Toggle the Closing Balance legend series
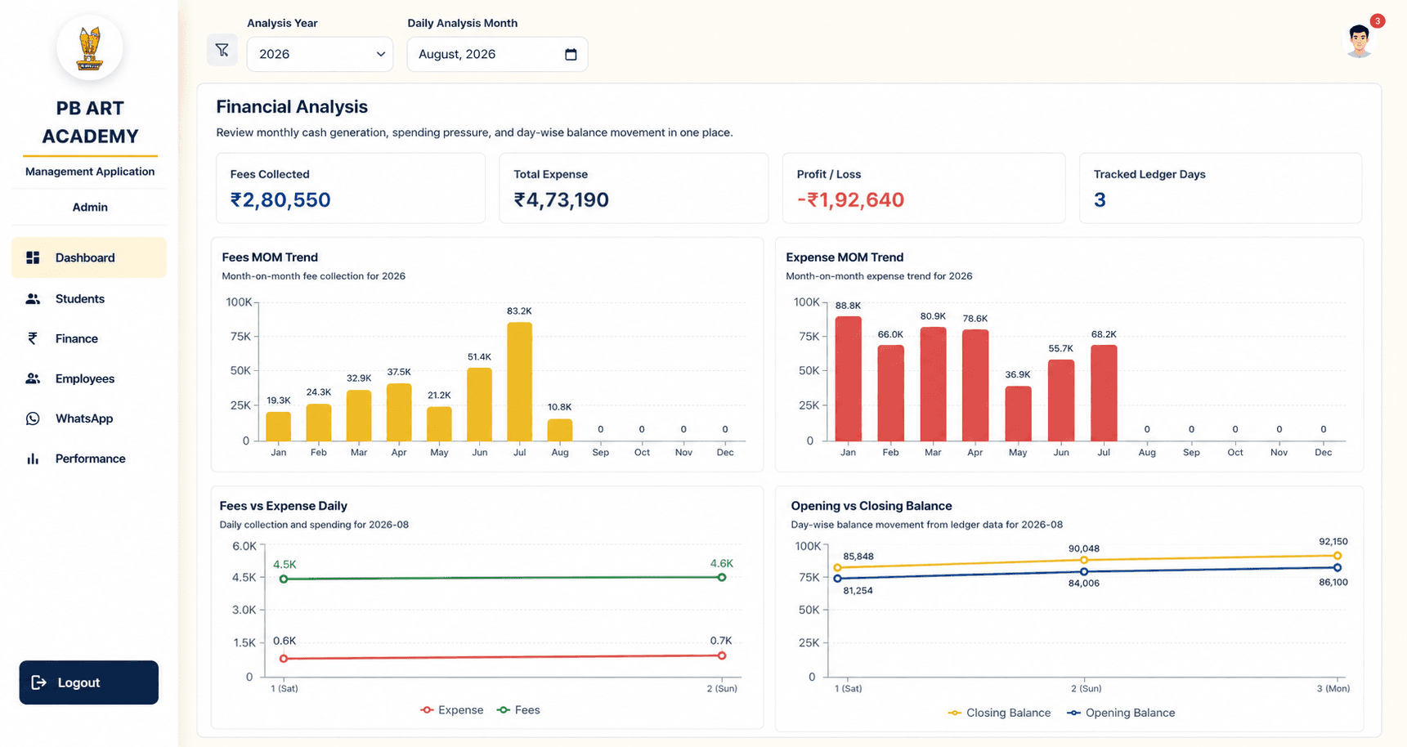This screenshot has width=1407, height=747. pos(999,713)
